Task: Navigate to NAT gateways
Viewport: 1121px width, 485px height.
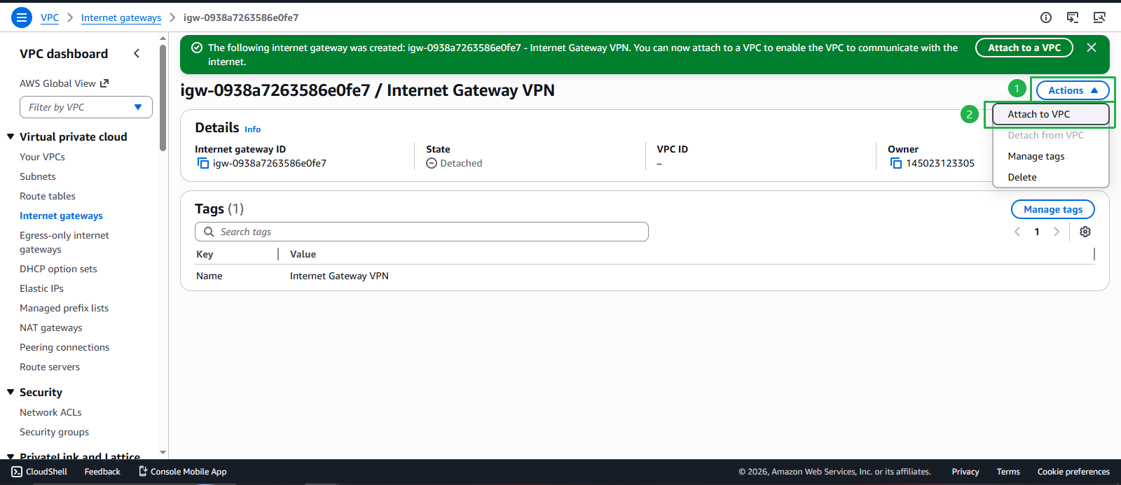Action: [x=50, y=328]
